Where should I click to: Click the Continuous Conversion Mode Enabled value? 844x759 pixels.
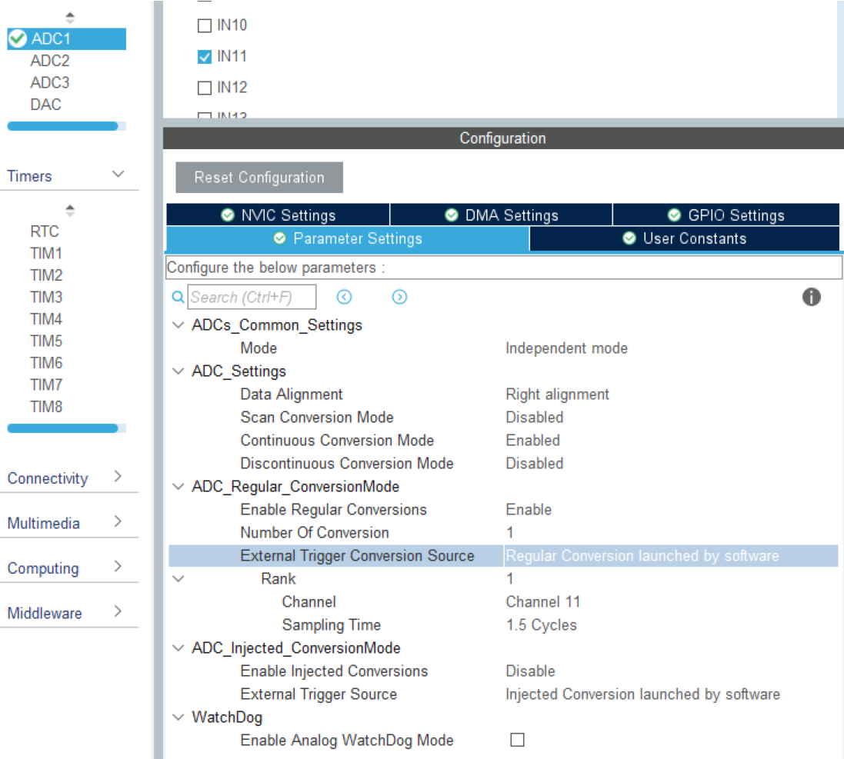pos(533,441)
